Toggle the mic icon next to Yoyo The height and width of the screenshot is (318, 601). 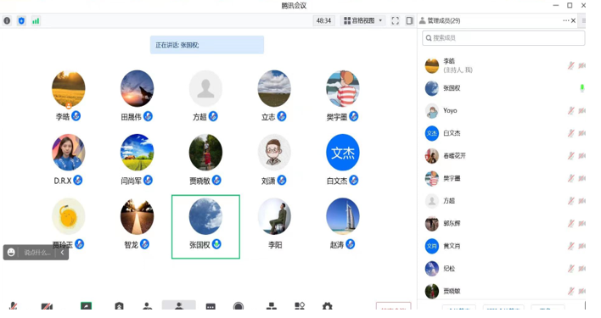[x=570, y=110]
